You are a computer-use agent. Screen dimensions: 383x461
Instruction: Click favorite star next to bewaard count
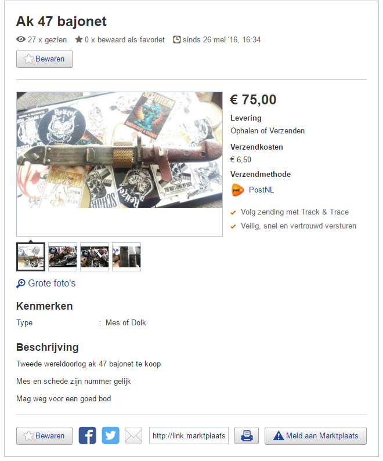tap(78, 39)
